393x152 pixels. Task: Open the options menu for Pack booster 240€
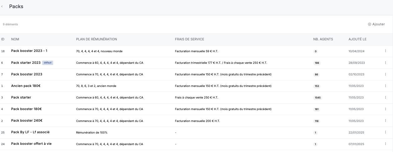[385, 121]
